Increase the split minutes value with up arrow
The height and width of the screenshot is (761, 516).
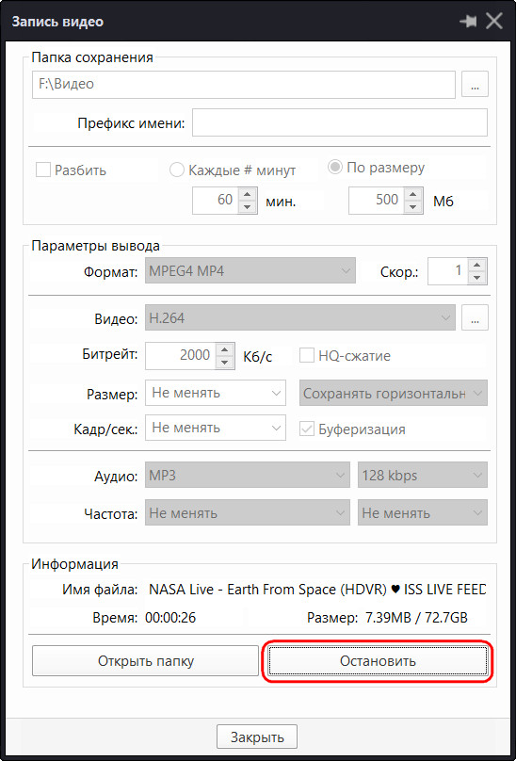pyautogui.click(x=248, y=195)
